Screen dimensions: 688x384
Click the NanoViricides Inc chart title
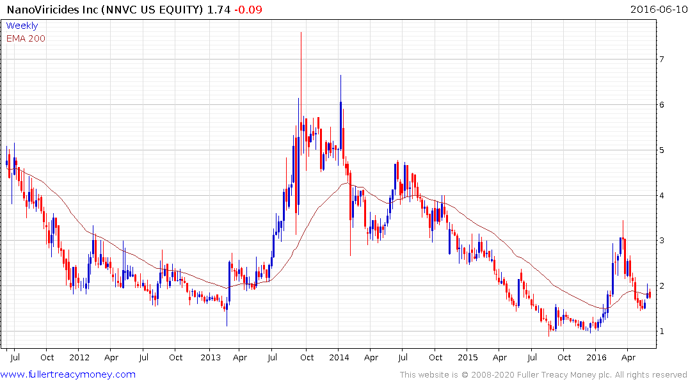[105, 10]
